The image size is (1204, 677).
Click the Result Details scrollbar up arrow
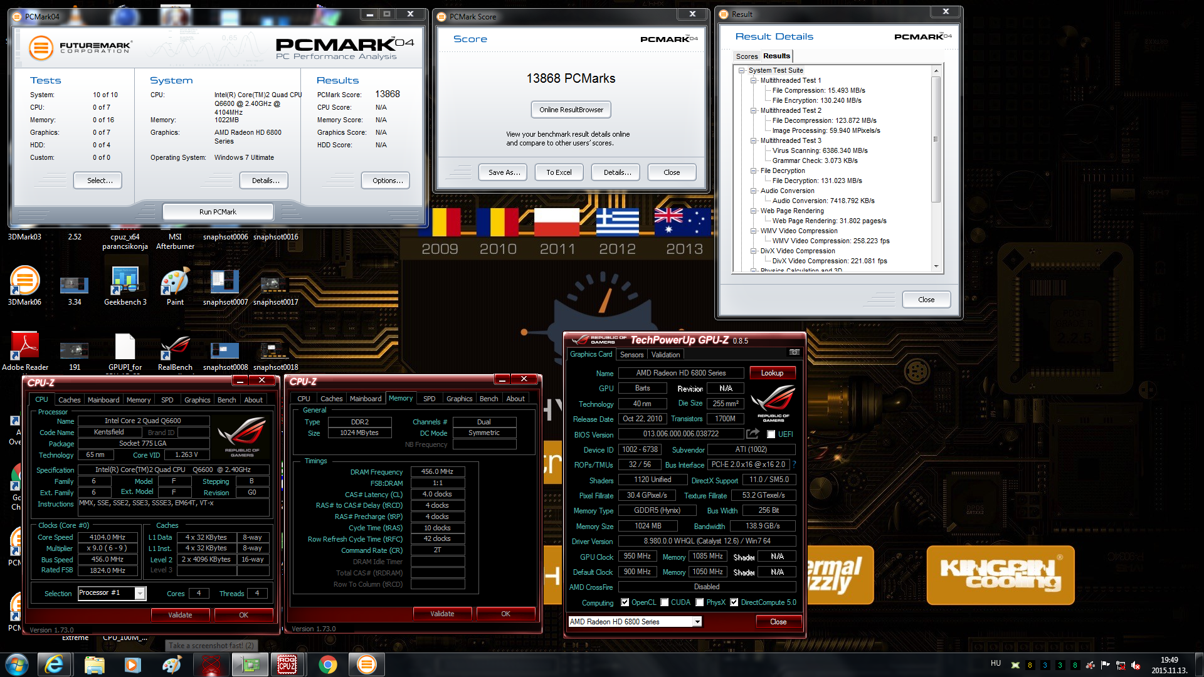coord(936,70)
